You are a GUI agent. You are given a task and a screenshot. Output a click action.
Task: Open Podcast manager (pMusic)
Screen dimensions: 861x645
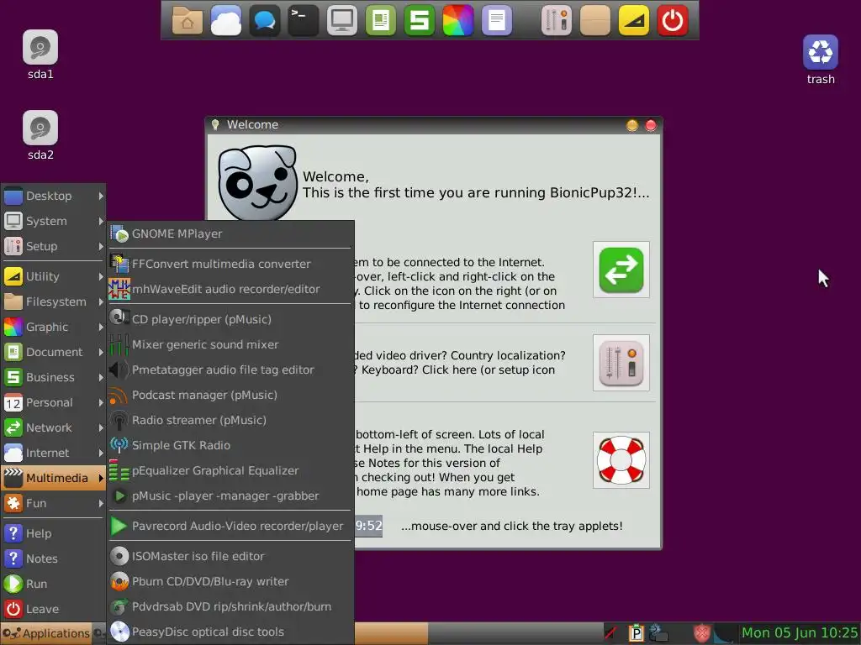pos(230,395)
